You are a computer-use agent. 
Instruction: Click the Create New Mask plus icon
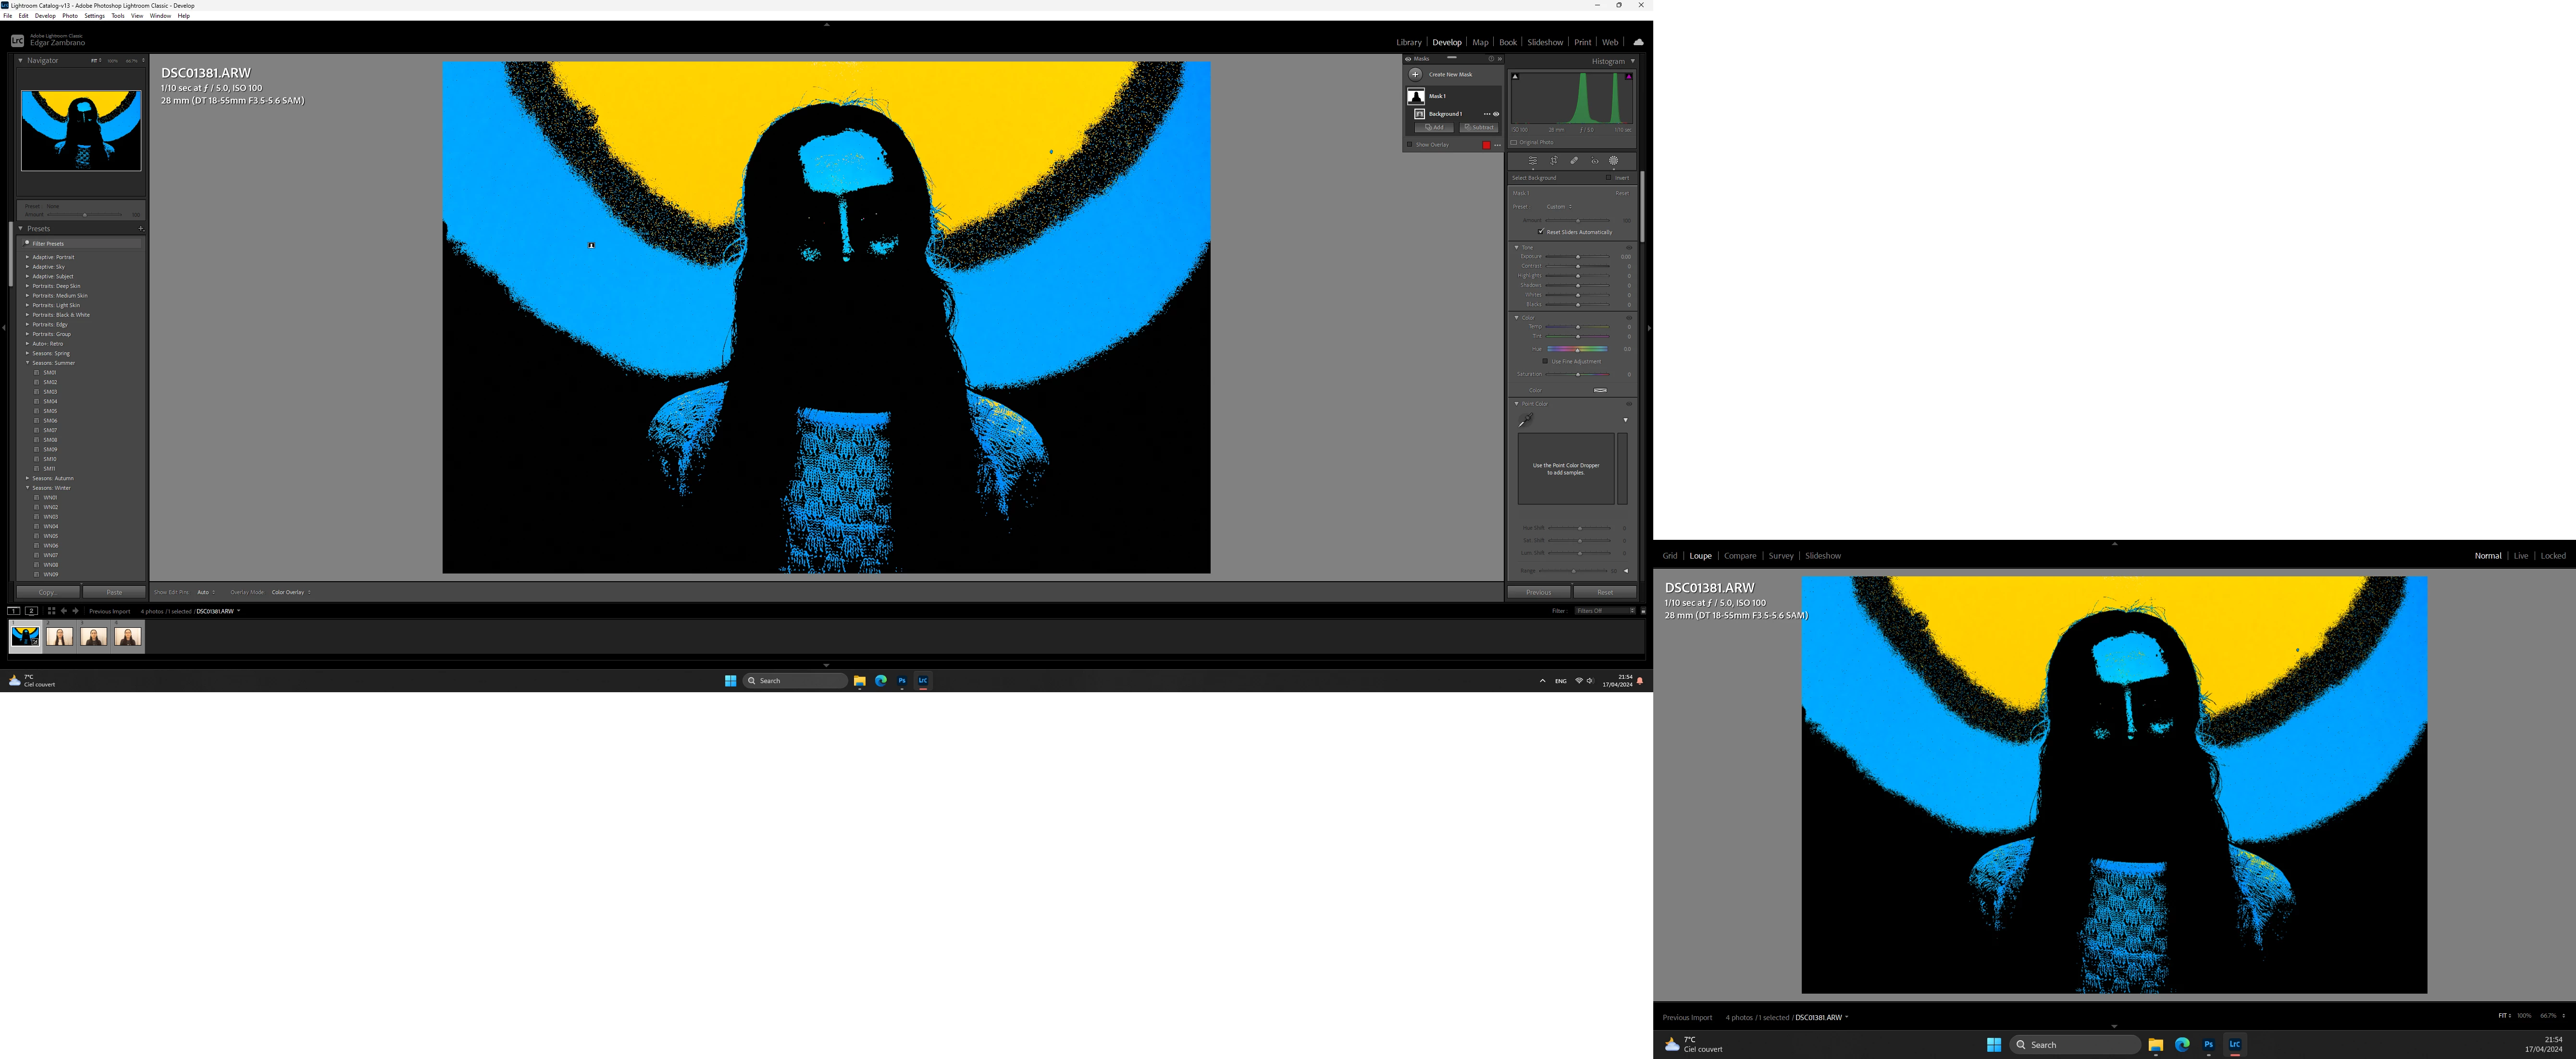(x=1415, y=74)
